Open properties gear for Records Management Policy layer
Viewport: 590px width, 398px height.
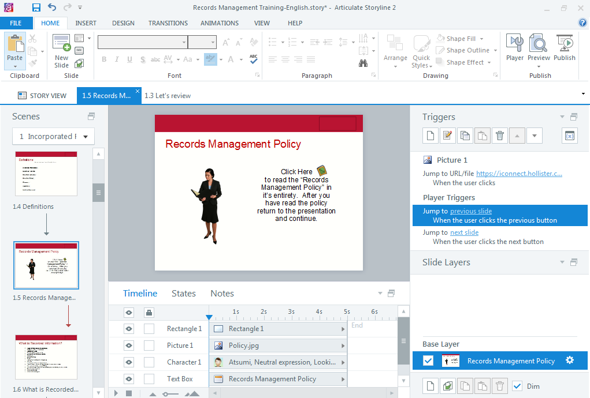point(570,361)
